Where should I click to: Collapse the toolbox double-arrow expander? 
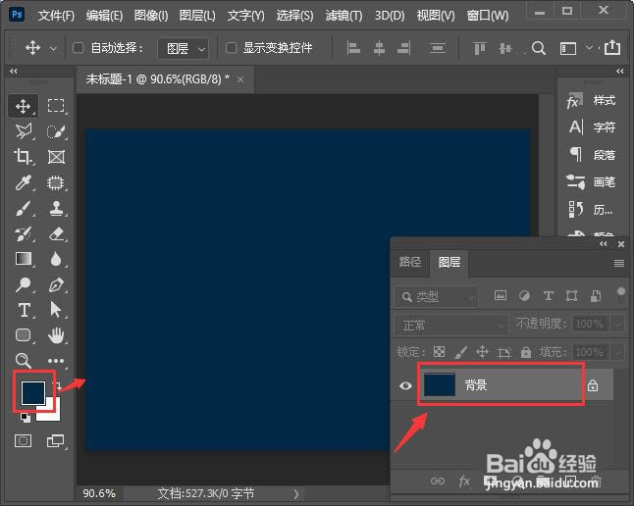(14, 72)
